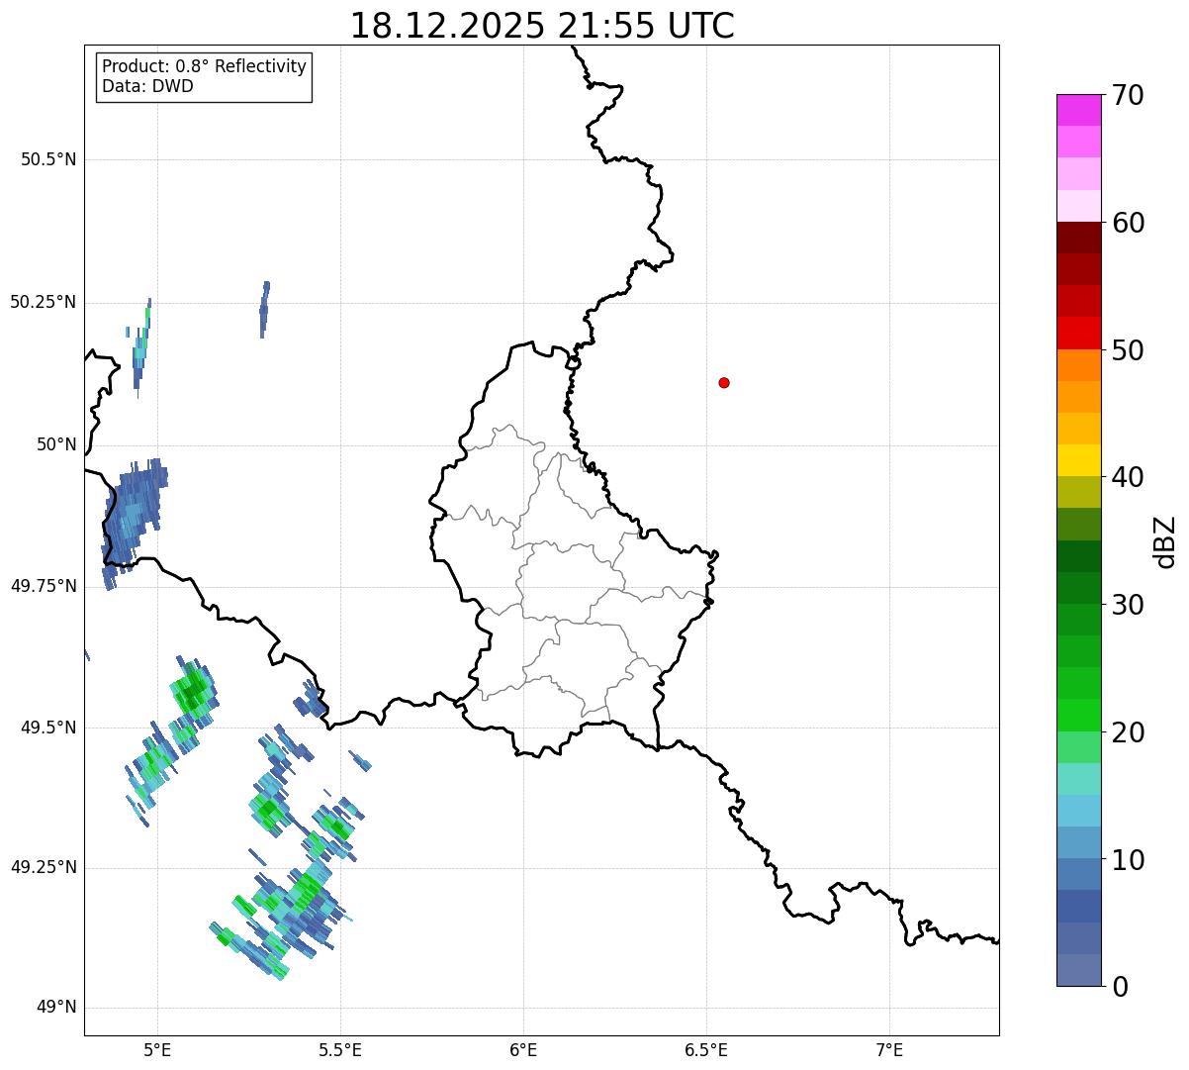Click the 49.75°N latitude label

click(x=43, y=586)
